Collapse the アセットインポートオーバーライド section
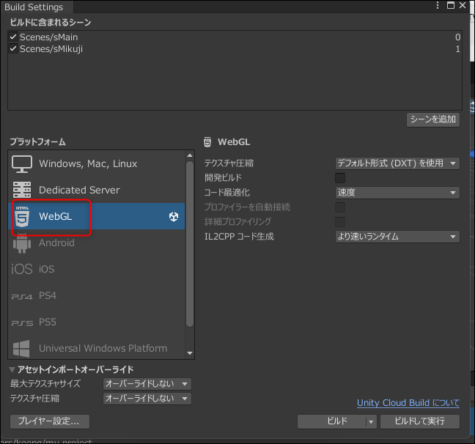The image size is (475, 444). (x=12, y=369)
